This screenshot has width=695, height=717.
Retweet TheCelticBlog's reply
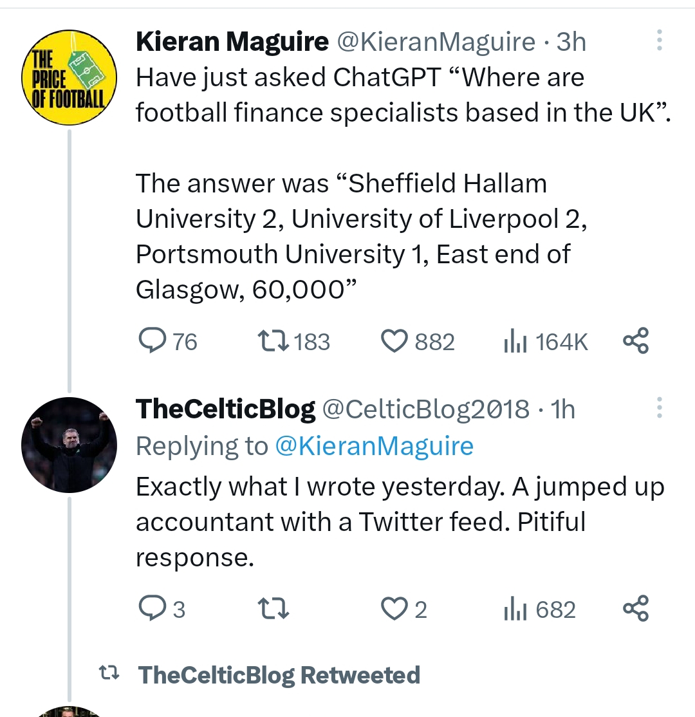click(273, 609)
